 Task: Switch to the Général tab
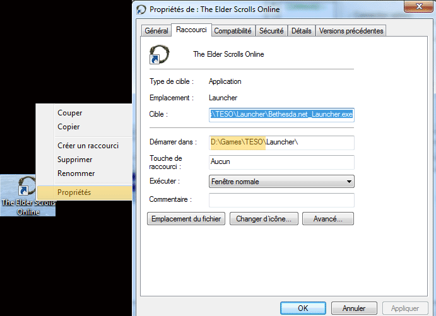(156, 30)
